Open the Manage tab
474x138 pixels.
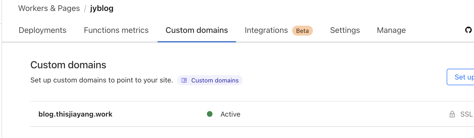(x=391, y=30)
